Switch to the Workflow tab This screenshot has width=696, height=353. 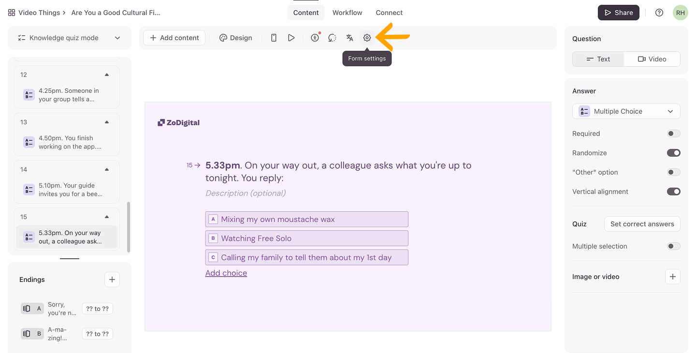(x=347, y=13)
